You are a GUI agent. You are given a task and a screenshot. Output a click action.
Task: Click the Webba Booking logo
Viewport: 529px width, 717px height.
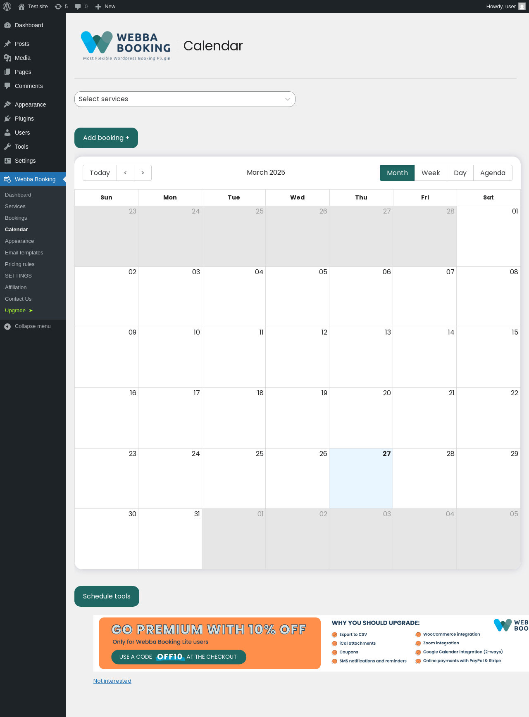click(126, 46)
